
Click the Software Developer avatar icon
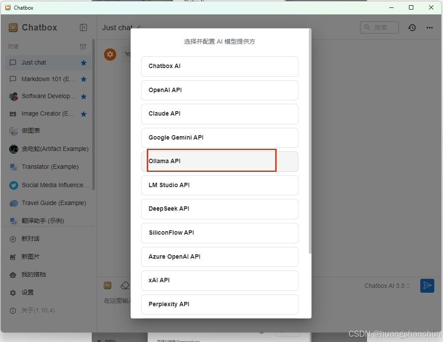coord(13,96)
